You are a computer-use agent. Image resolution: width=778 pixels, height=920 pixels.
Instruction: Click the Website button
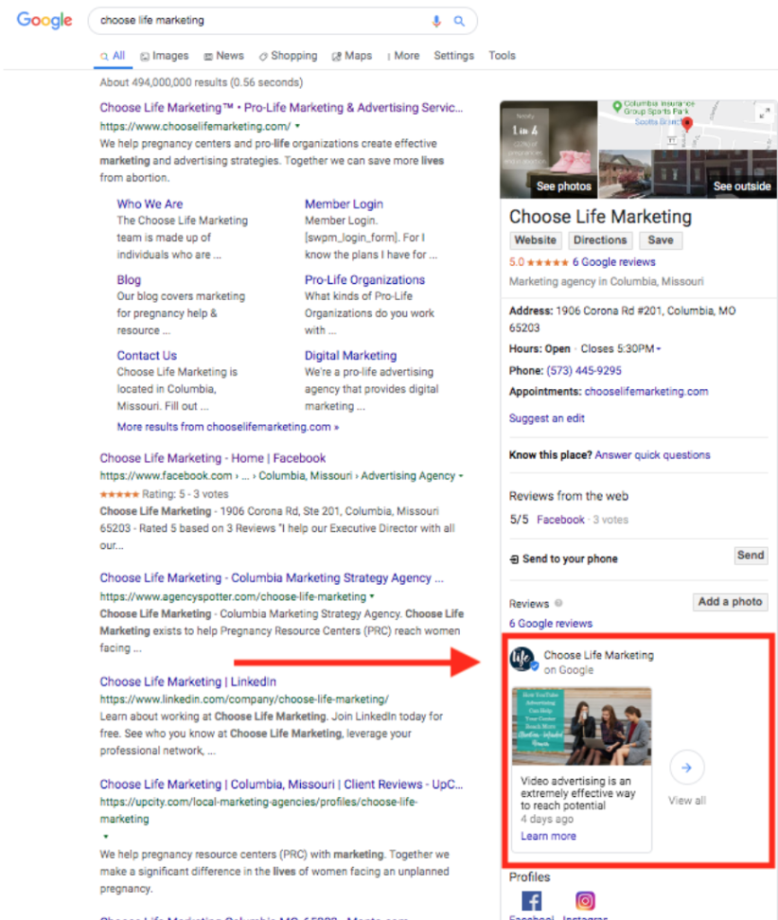[x=535, y=240]
